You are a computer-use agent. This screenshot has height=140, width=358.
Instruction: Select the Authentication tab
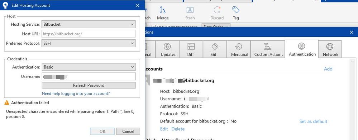tap(302, 49)
